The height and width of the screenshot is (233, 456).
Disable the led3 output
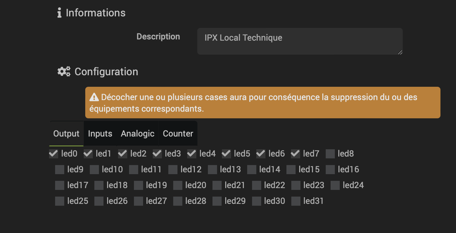157,154
